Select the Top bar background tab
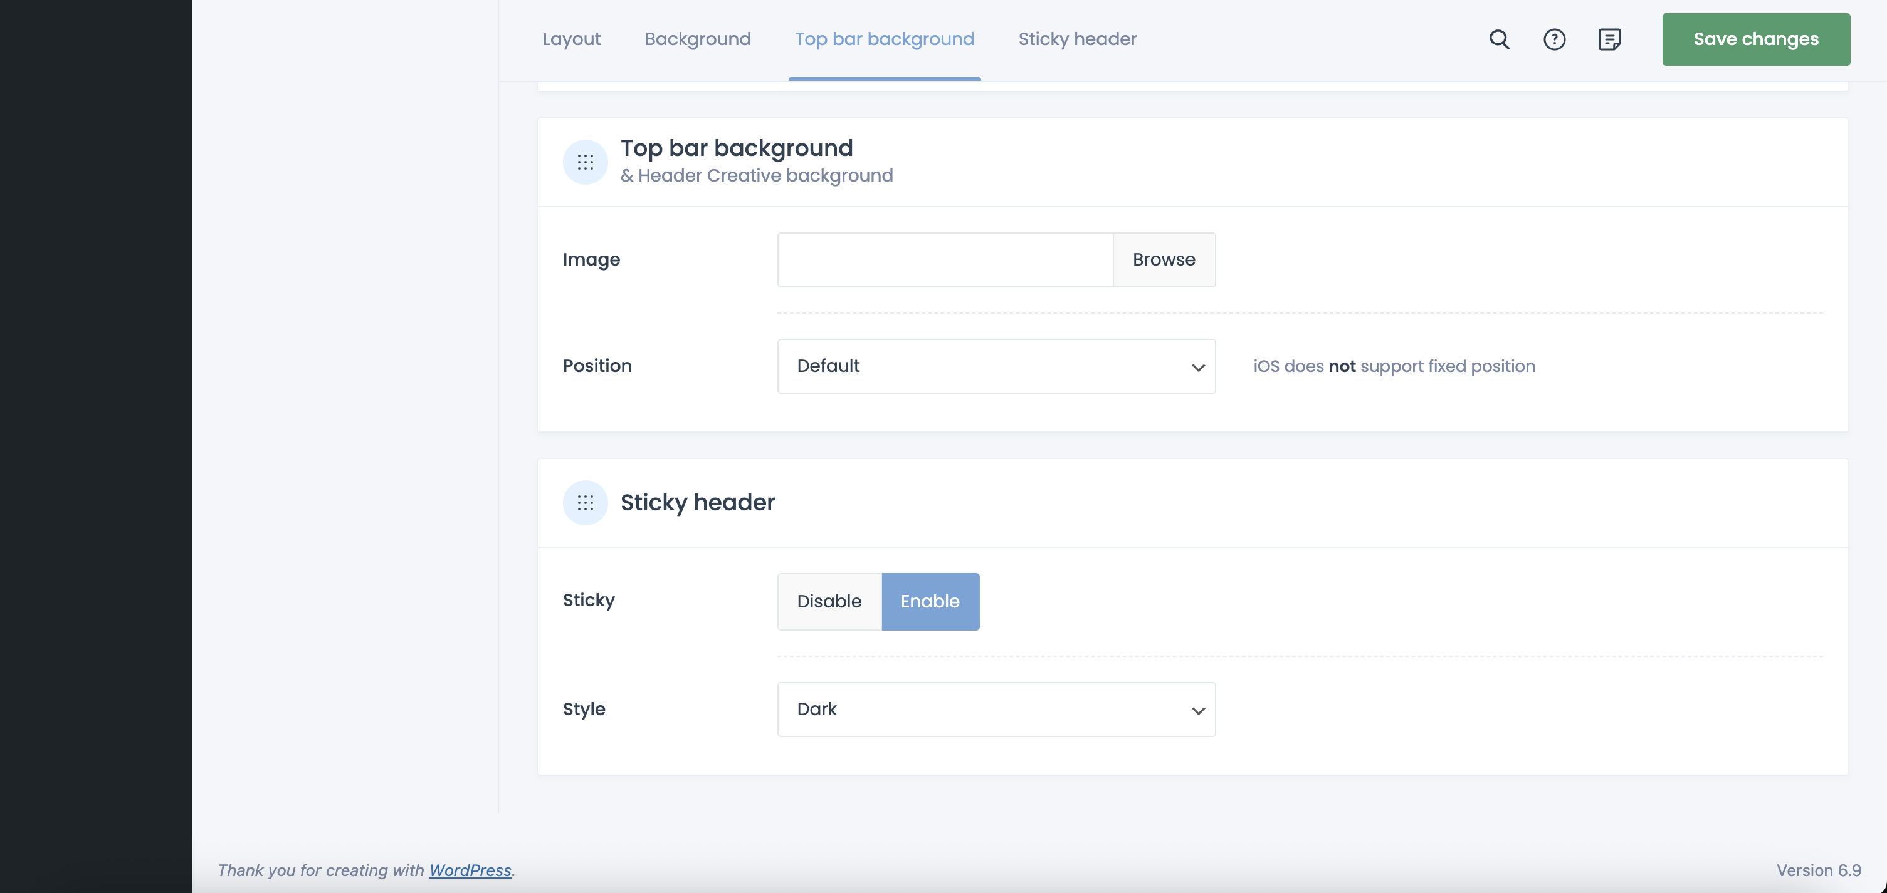 884,39
